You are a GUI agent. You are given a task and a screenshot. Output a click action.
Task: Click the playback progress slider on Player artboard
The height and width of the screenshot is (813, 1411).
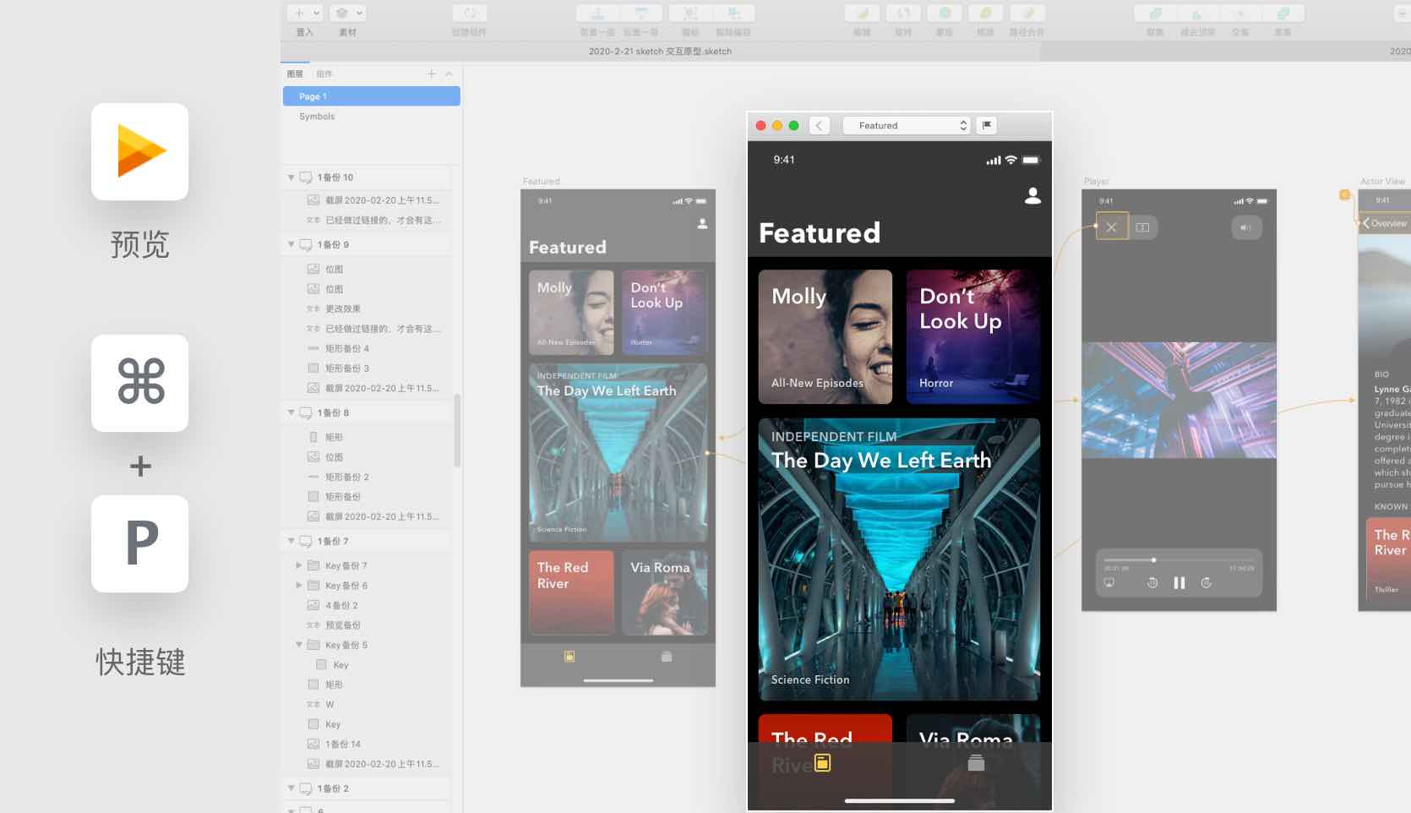click(x=1179, y=559)
